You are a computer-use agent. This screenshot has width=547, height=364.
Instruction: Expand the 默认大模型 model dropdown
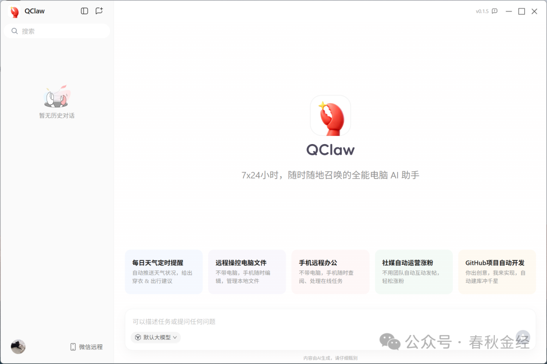click(155, 337)
